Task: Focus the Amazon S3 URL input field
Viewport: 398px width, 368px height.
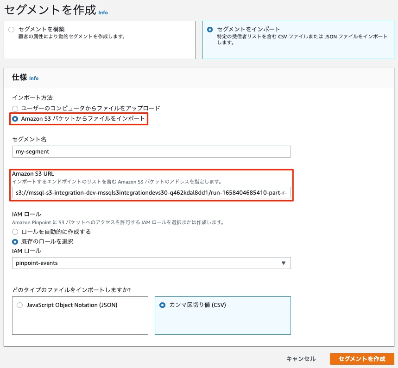Action: [152, 193]
